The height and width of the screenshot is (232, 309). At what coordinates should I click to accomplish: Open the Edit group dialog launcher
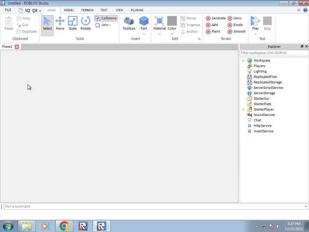[x=199, y=39]
